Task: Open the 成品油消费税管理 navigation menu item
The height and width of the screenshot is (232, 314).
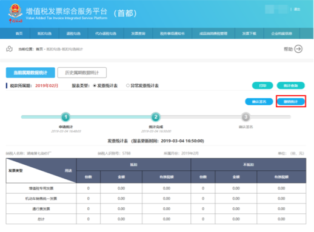Action: pos(213,33)
